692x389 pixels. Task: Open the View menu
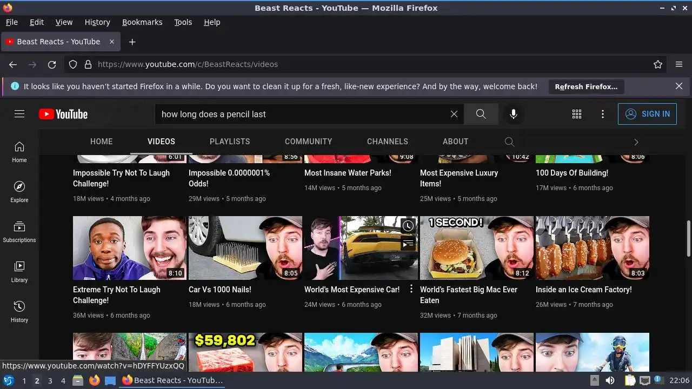[64, 22]
